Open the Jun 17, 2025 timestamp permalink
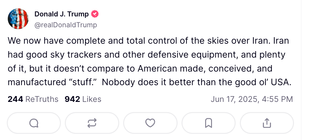The width and height of the screenshot is (311, 140). pos(252,99)
